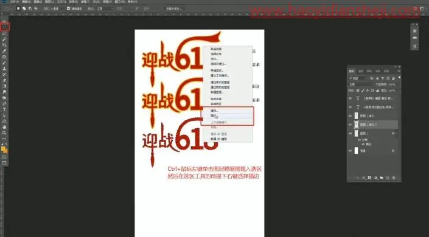Click the Intersect with Selection mode icon

35,9
